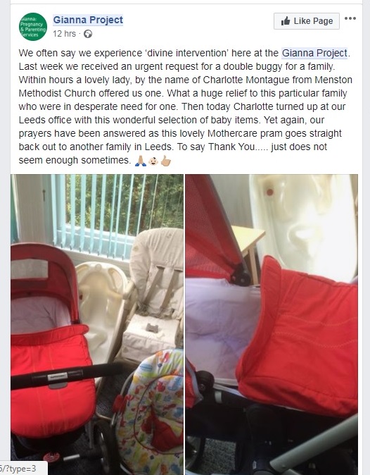Open the 12 hrs timestamp link
Screen dimensions: 370x475
(x=64, y=34)
